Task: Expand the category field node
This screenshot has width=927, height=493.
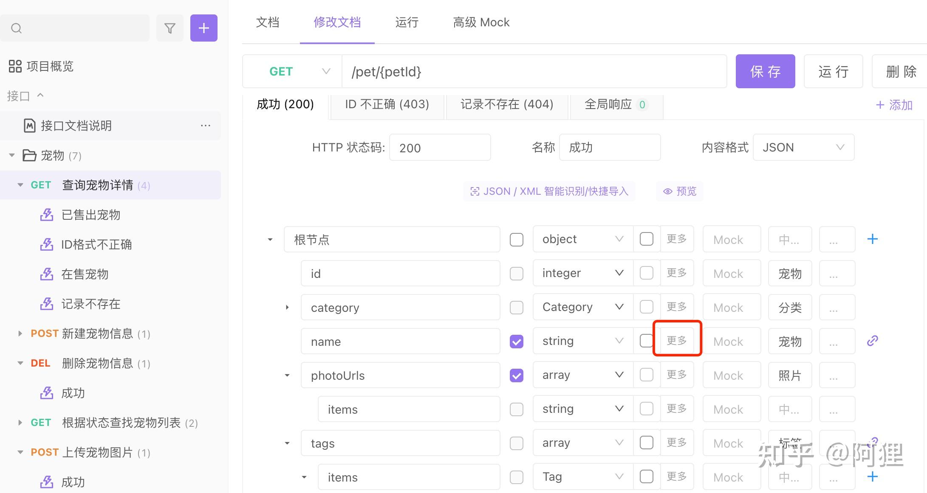Action: [x=287, y=307]
